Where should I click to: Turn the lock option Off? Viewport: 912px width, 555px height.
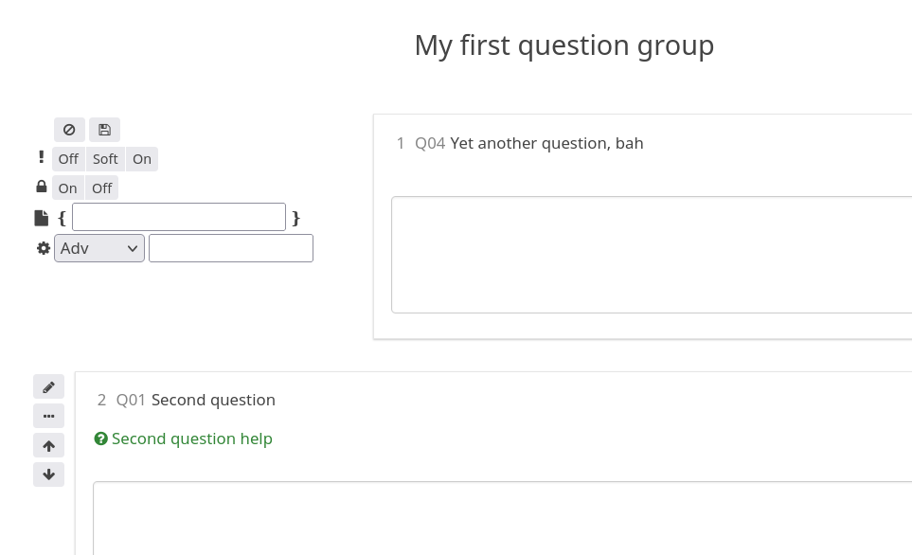102,188
